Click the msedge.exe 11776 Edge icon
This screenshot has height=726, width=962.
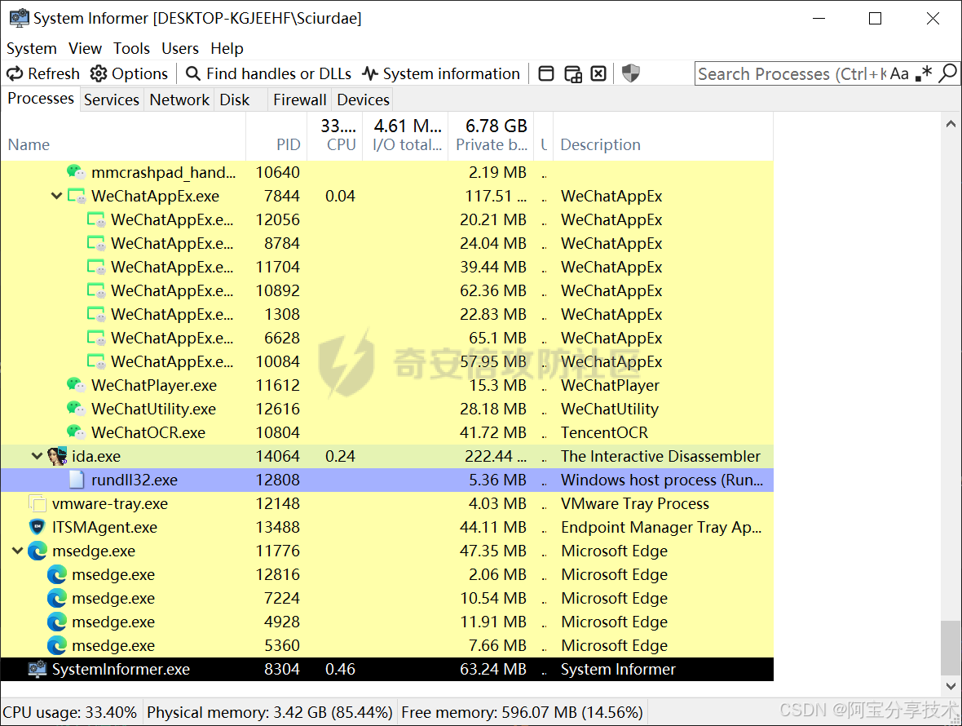click(x=38, y=551)
